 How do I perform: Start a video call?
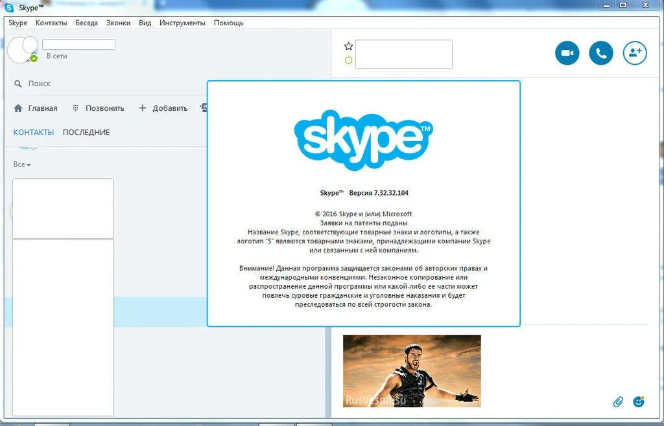tap(567, 52)
